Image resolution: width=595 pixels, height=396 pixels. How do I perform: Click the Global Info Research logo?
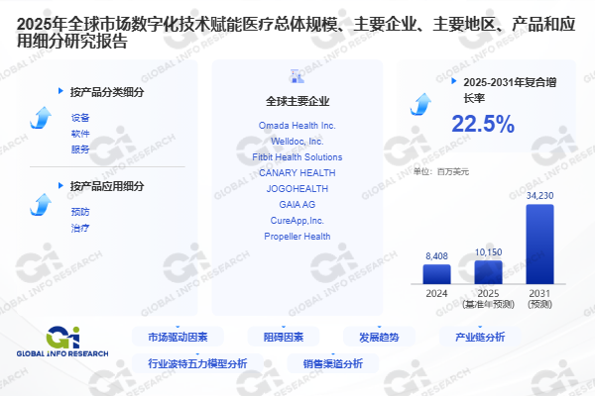pyautogui.click(x=62, y=342)
